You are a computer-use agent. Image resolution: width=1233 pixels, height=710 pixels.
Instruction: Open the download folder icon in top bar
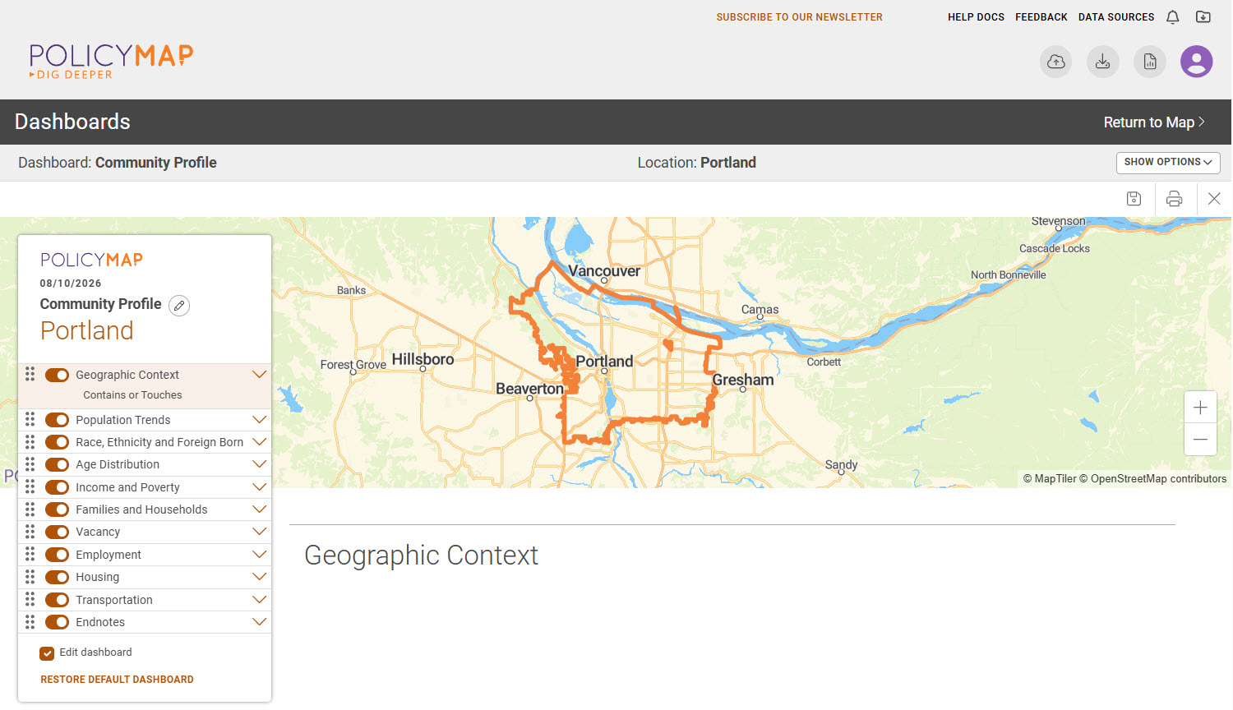[1203, 17]
